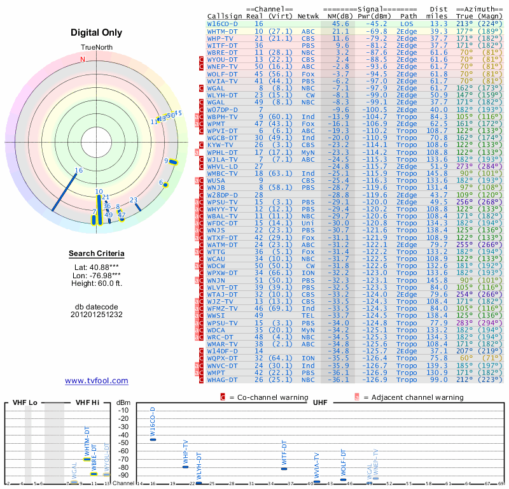Click W16CO-D signal bar in UHF chart
This screenshot has height=489, width=509.
click(153, 439)
